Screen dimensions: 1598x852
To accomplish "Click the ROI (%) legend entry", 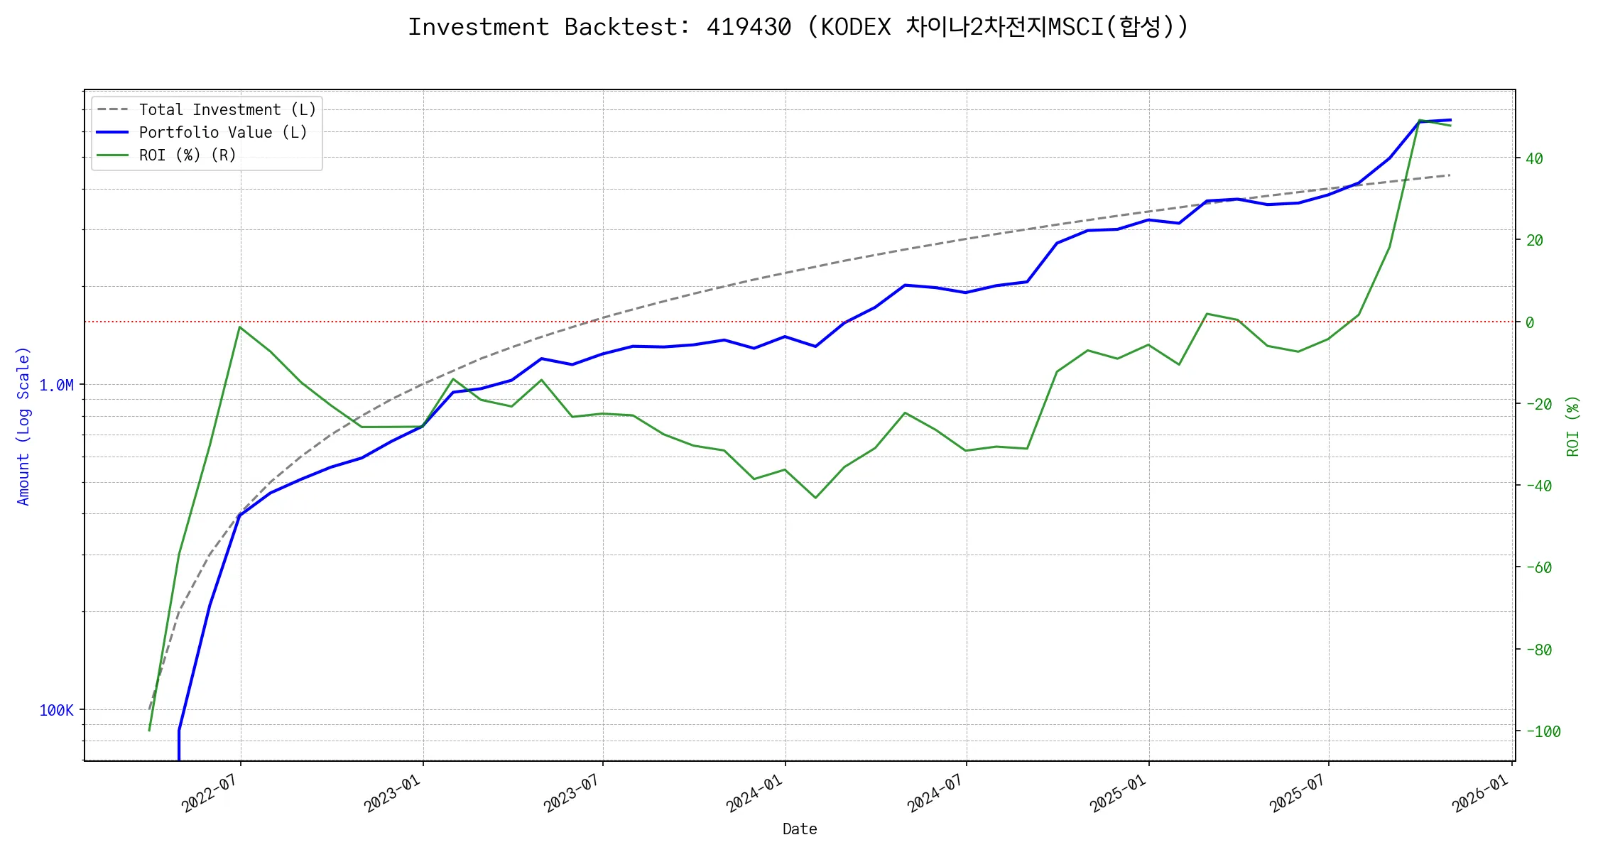I will (187, 155).
